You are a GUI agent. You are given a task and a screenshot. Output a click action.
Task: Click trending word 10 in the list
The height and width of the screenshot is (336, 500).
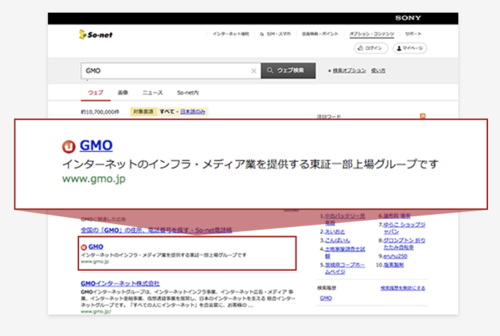tap(393, 265)
